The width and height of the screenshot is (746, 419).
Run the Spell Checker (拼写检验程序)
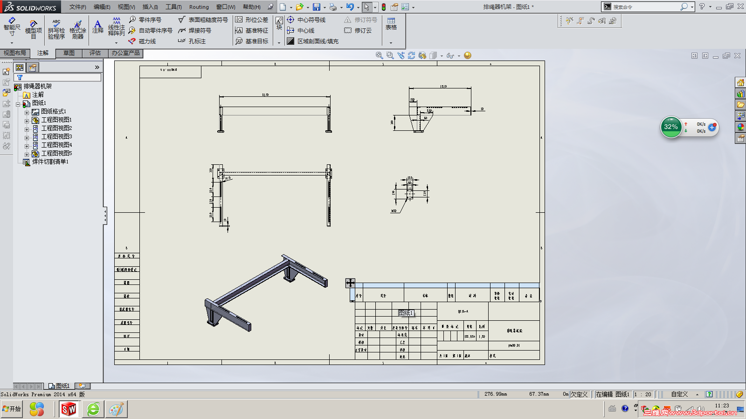(x=56, y=29)
